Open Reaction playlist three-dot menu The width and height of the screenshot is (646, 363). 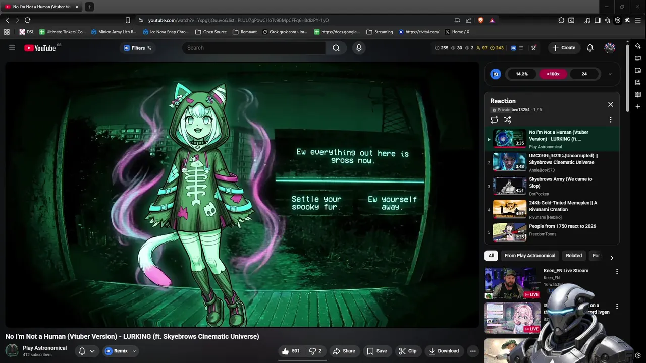(611, 119)
